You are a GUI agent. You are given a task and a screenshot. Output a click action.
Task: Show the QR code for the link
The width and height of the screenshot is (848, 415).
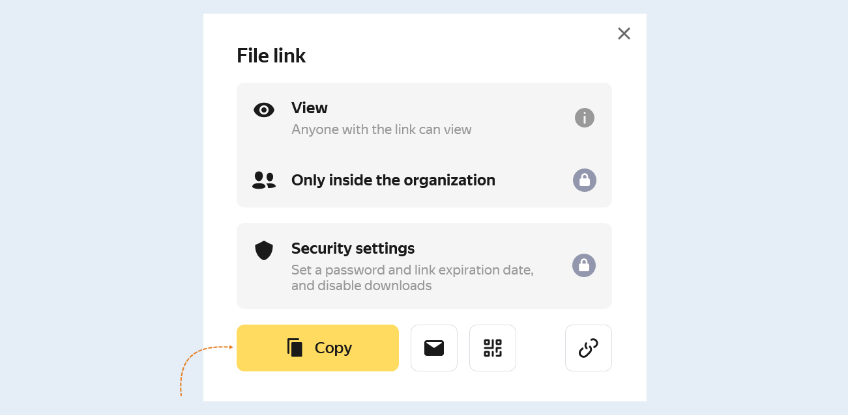[x=493, y=348]
